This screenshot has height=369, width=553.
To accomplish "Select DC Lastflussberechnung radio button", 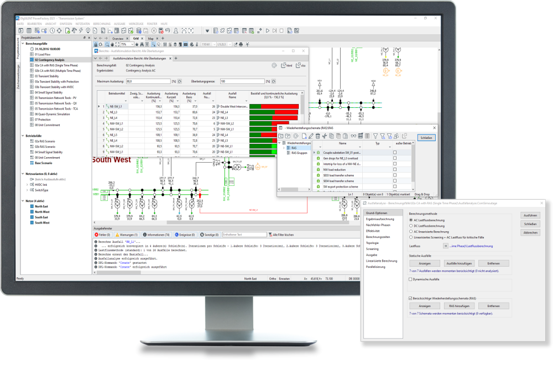I will point(411,226).
